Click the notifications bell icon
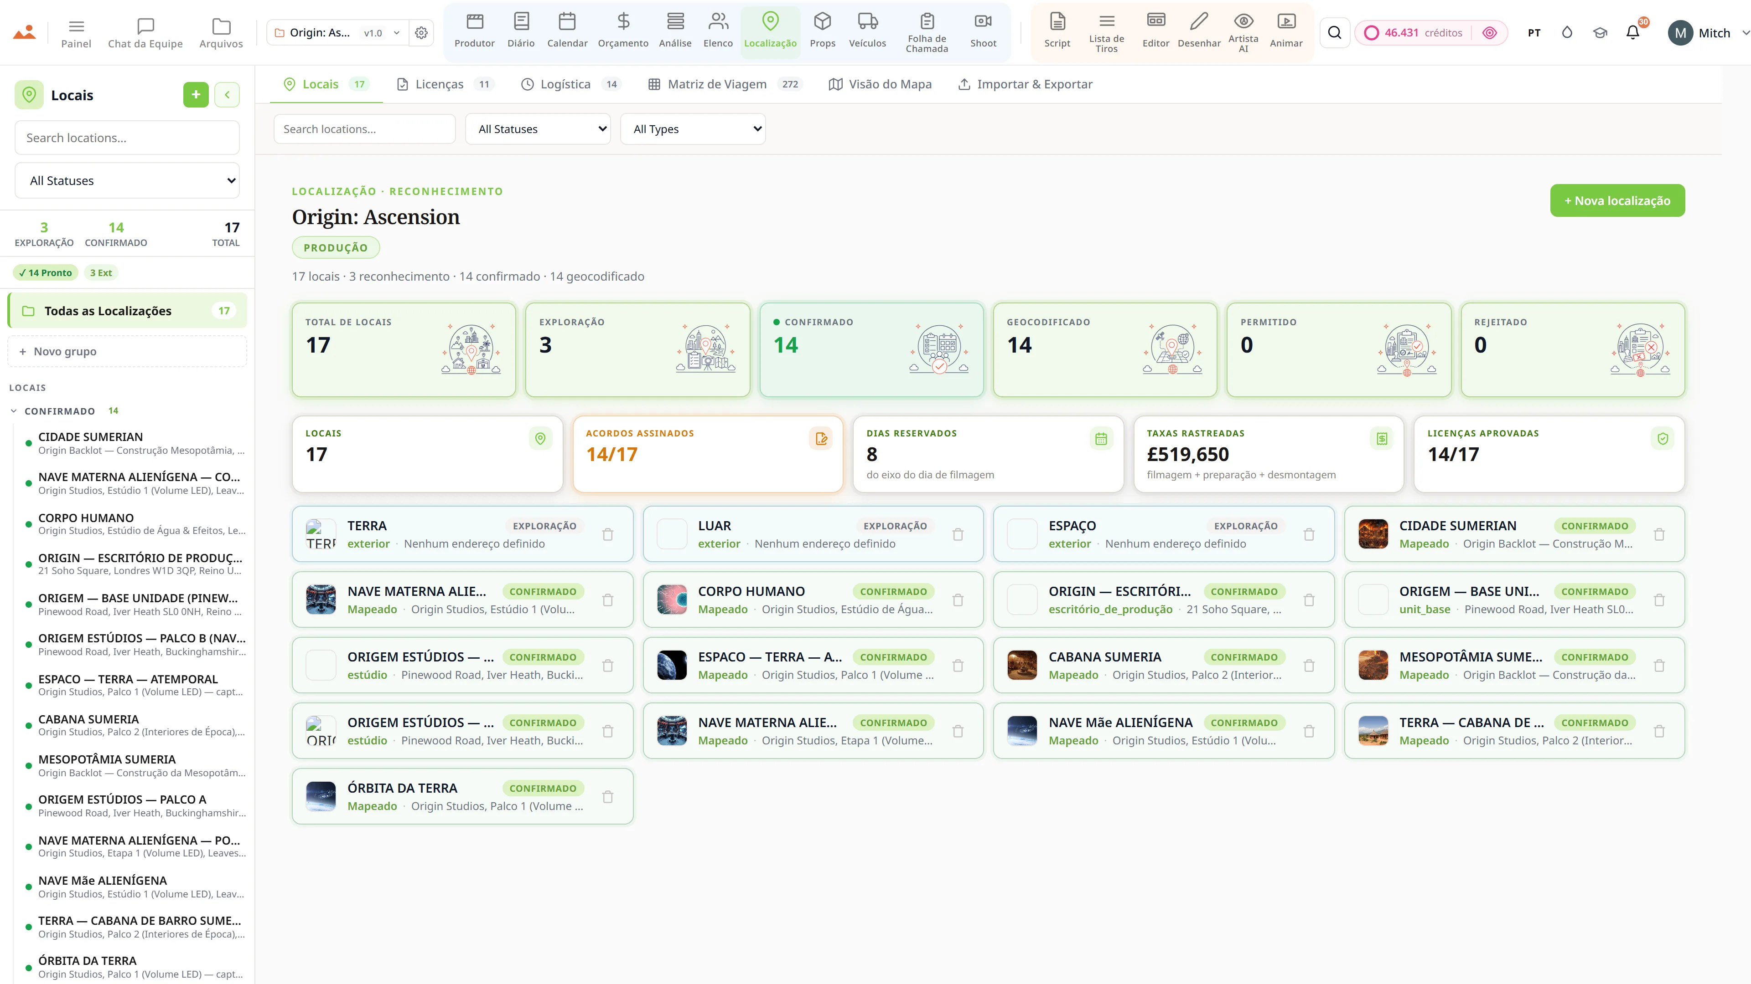 coord(1633,33)
